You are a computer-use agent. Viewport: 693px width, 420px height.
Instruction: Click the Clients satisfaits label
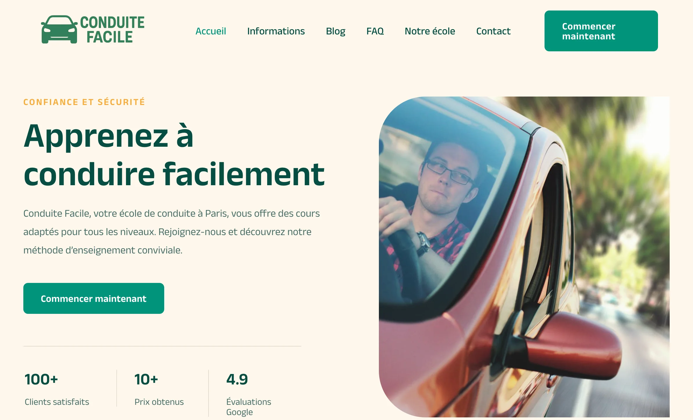click(57, 402)
